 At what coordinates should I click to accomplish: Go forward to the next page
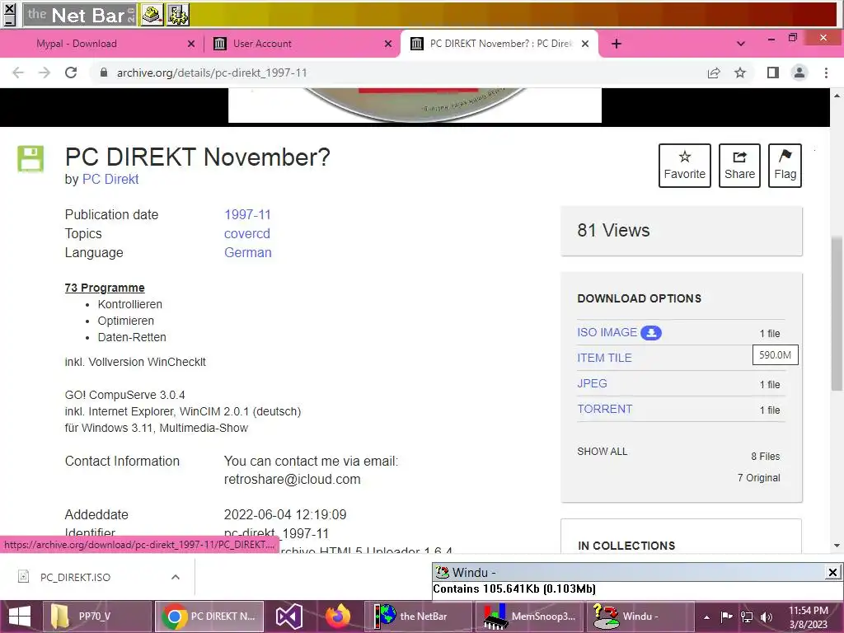point(45,73)
